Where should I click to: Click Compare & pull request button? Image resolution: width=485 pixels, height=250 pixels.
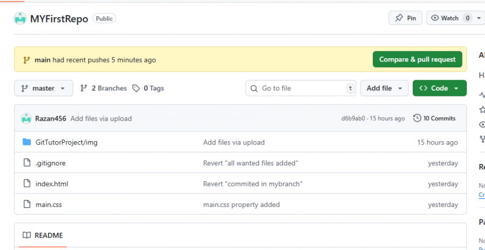(x=417, y=59)
